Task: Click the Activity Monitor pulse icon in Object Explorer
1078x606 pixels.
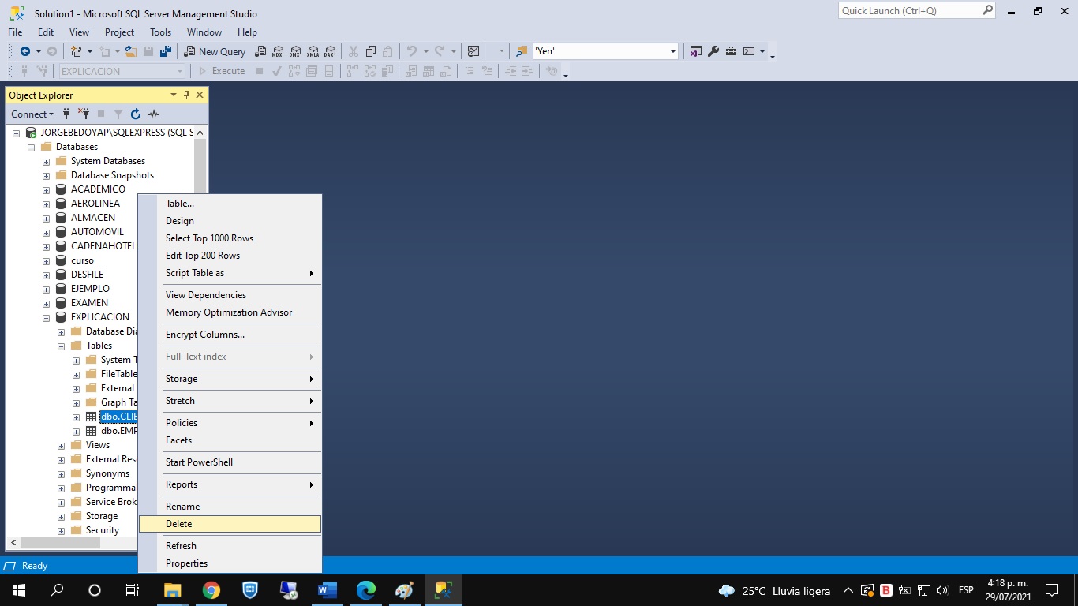Action: tap(153, 114)
